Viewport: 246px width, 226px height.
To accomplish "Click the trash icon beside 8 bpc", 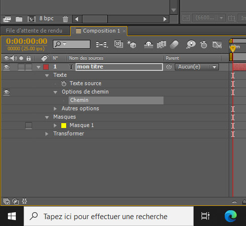I will point(65,19).
